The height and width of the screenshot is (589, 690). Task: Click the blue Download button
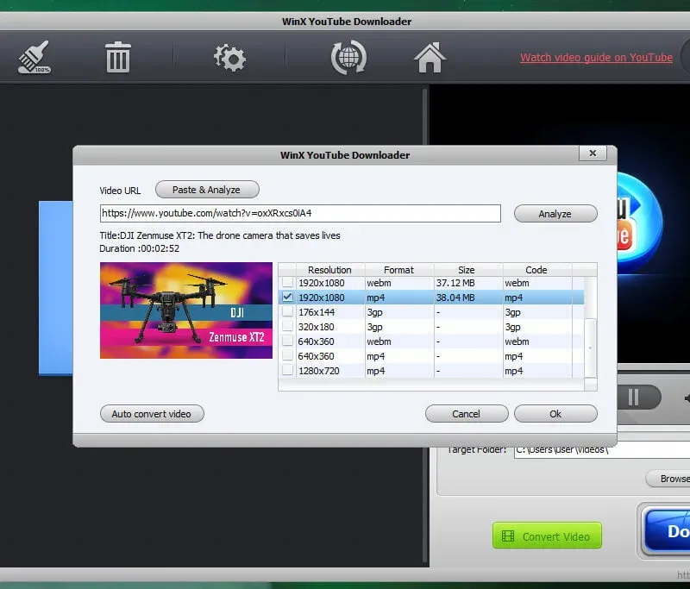coord(666,531)
